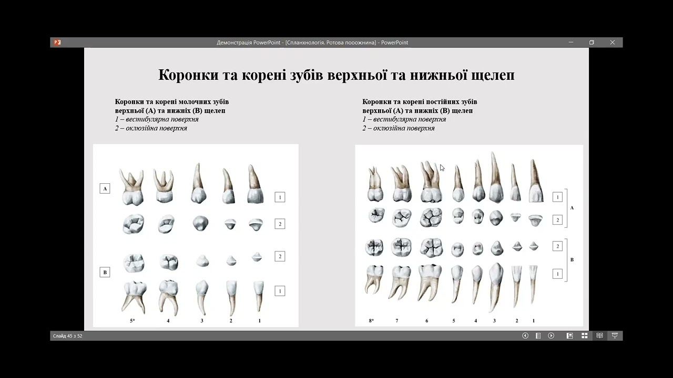The height and width of the screenshot is (378, 673).
Task: Go to the previous slide using status bar arrow
Action: pyautogui.click(x=525, y=335)
